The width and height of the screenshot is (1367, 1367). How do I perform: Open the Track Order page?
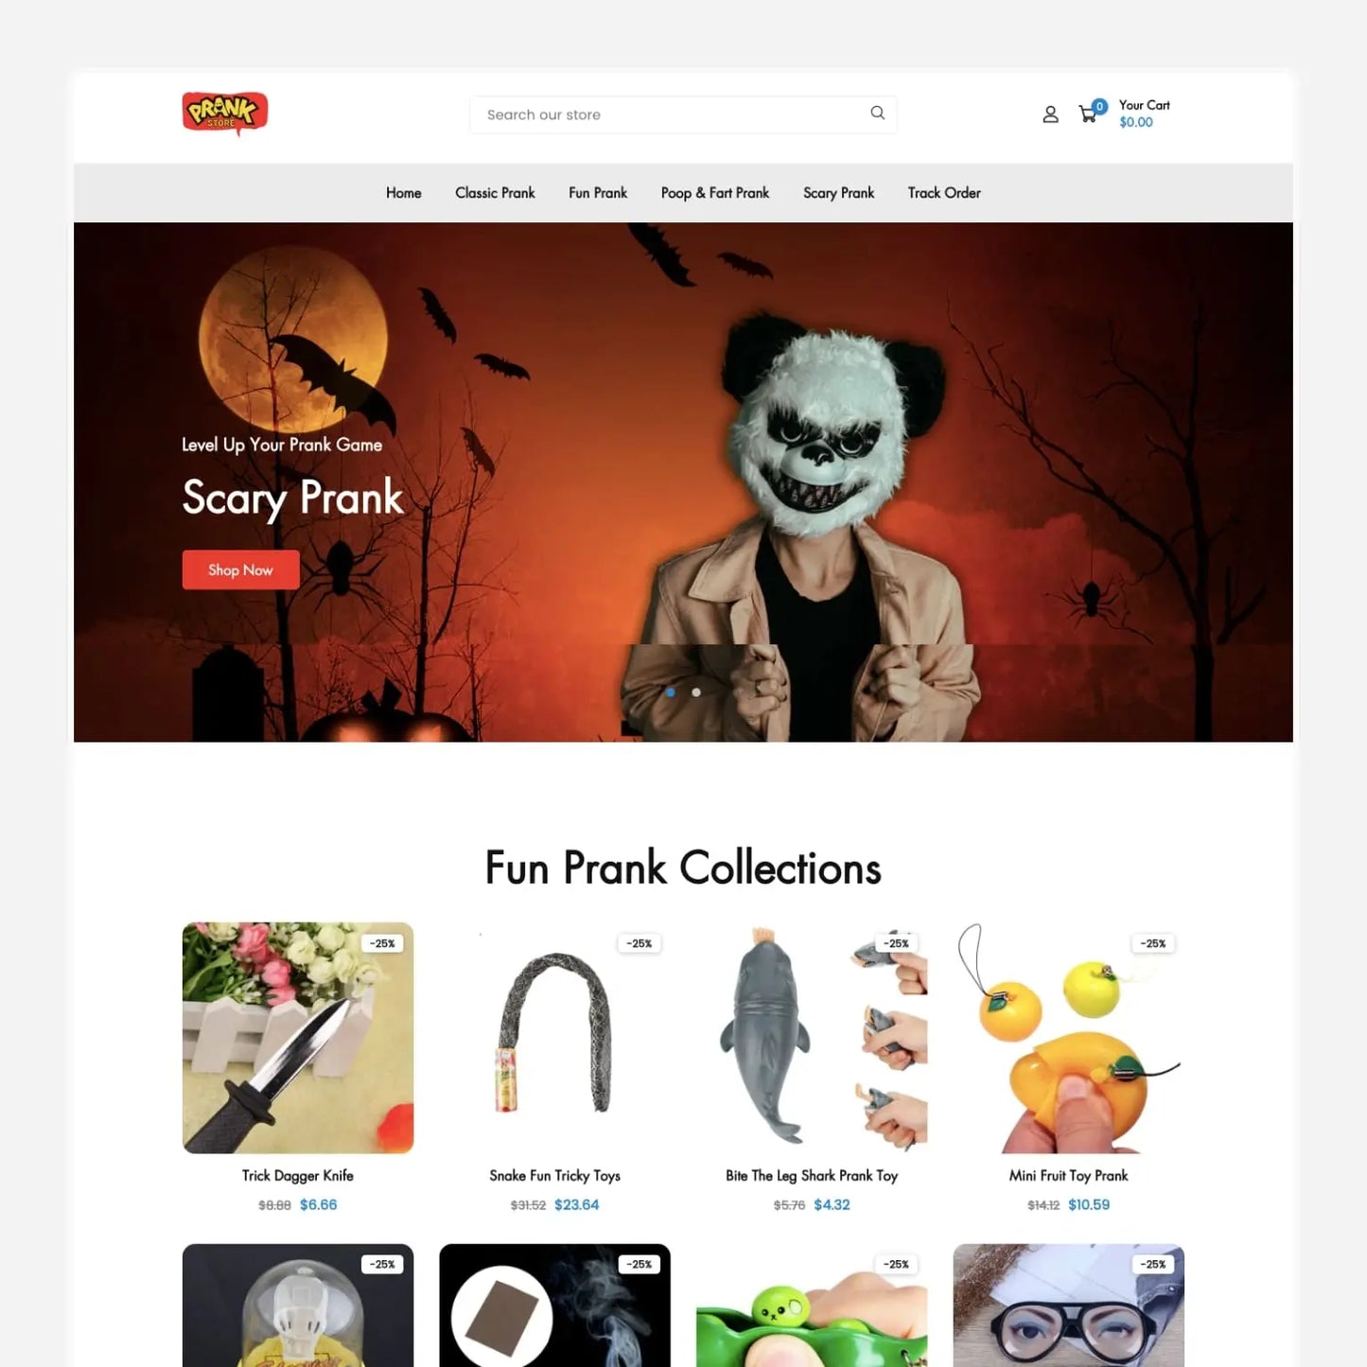pos(944,193)
